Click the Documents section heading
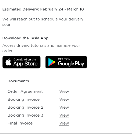 pyautogui.click(x=18, y=81)
